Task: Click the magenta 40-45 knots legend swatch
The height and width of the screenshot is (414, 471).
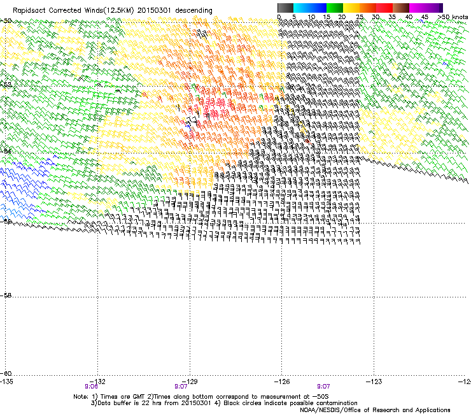Action: pos(418,8)
